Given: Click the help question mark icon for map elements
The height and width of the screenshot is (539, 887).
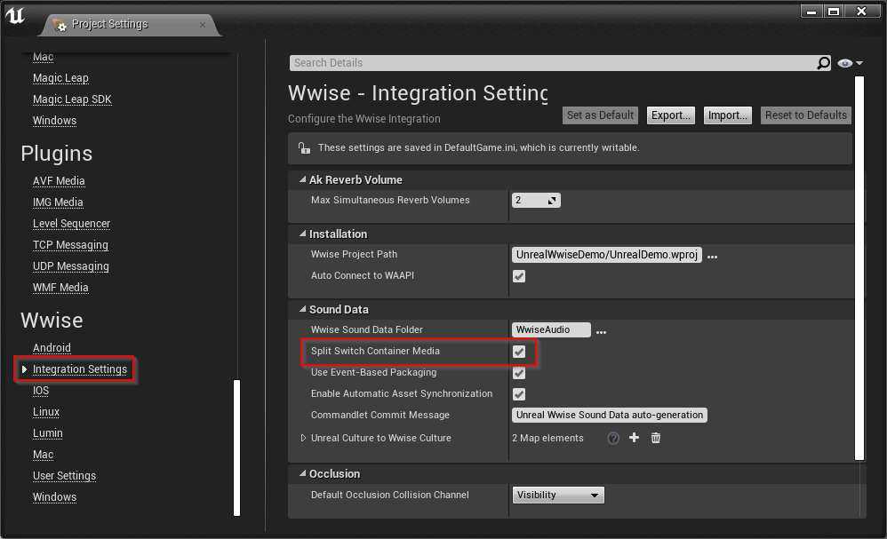Looking at the screenshot, I should 613,438.
